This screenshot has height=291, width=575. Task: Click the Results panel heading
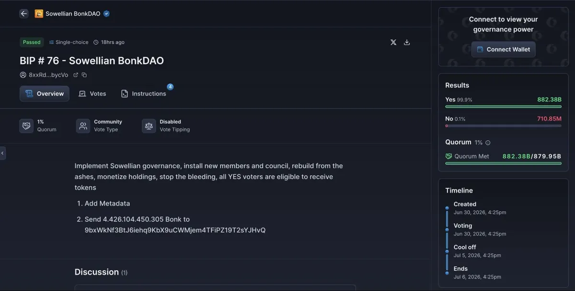(x=457, y=85)
